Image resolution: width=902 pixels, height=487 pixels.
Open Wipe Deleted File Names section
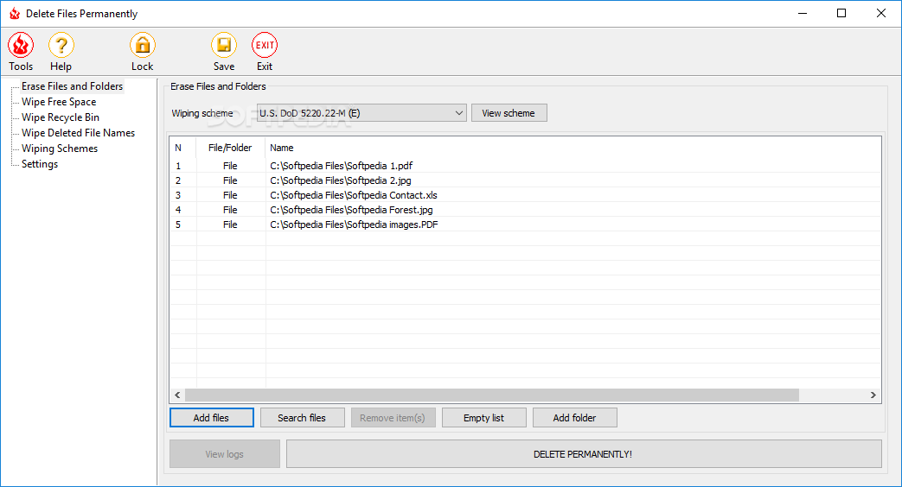(x=78, y=133)
